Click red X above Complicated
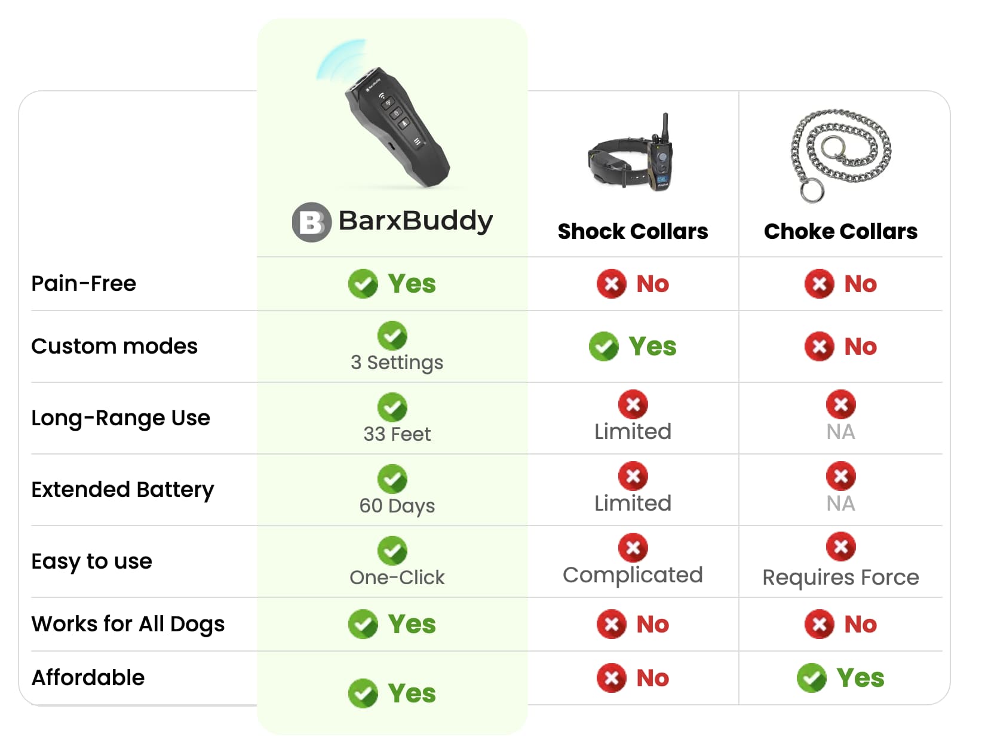 tap(633, 547)
